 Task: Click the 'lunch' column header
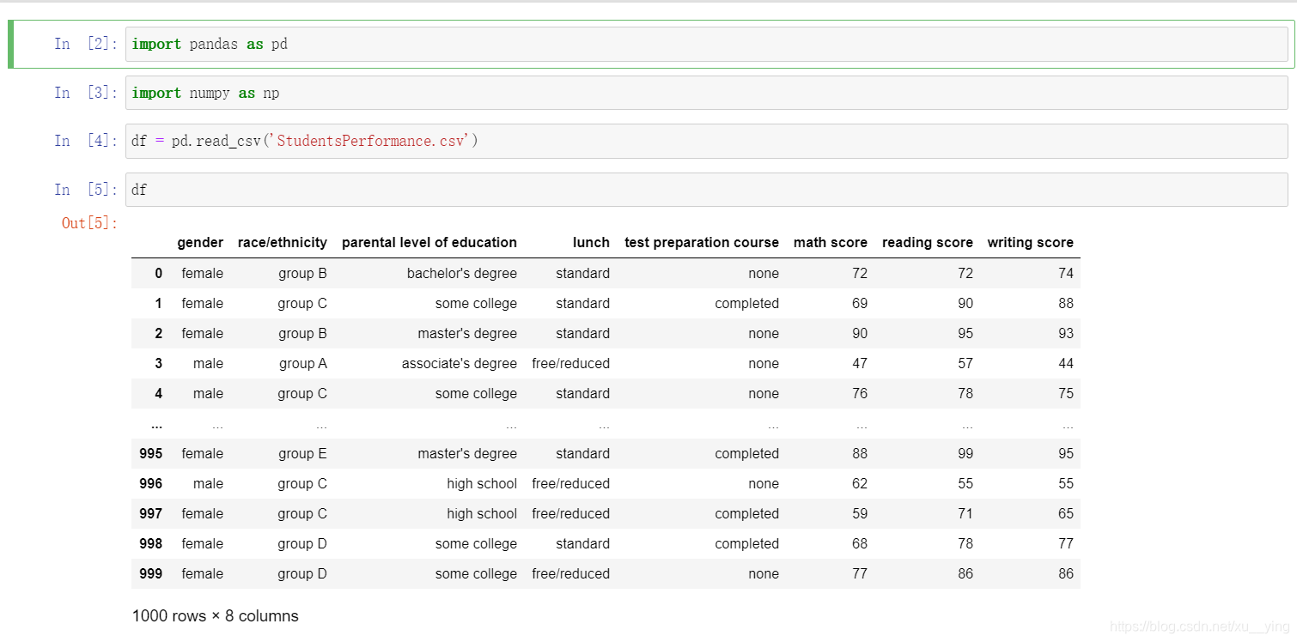point(591,243)
